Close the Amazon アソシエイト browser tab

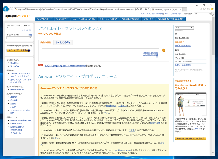181,9
